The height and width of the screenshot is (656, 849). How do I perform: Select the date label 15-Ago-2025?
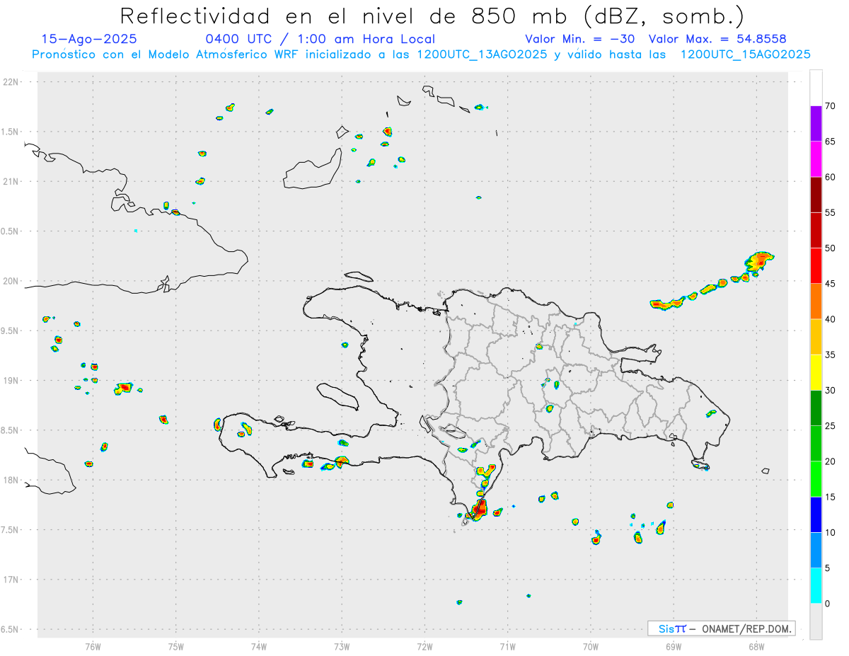coord(89,40)
